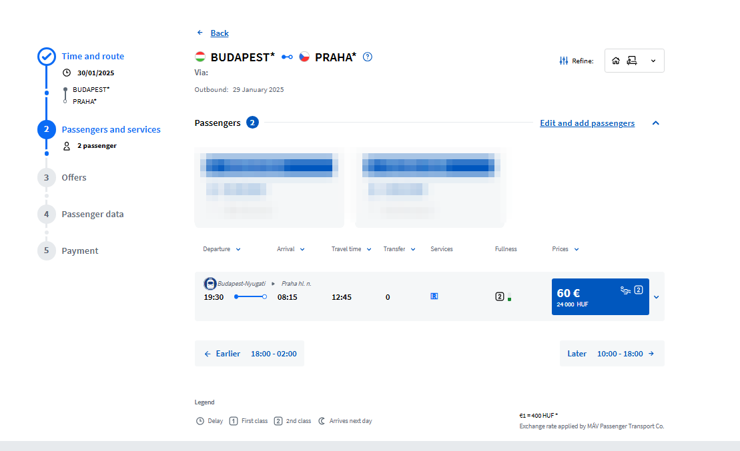The width and height of the screenshot is (740, 451).
Task: Click Edit and add passengers link
Action: [587, 123]
